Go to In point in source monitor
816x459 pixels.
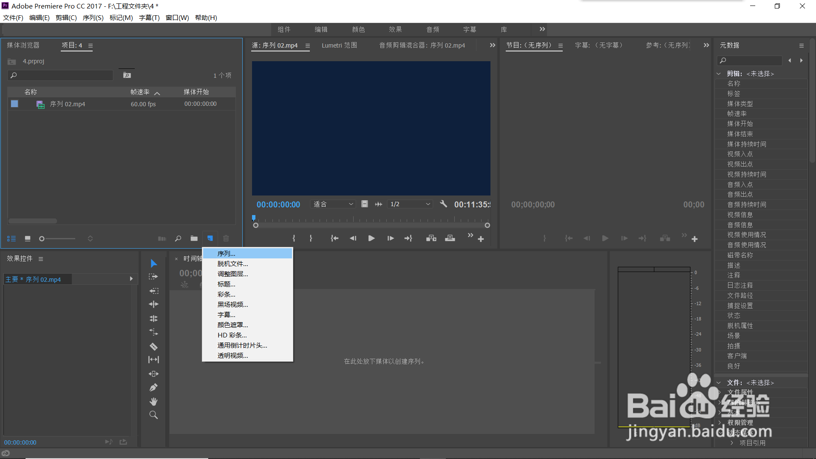[x=334, y=238]
